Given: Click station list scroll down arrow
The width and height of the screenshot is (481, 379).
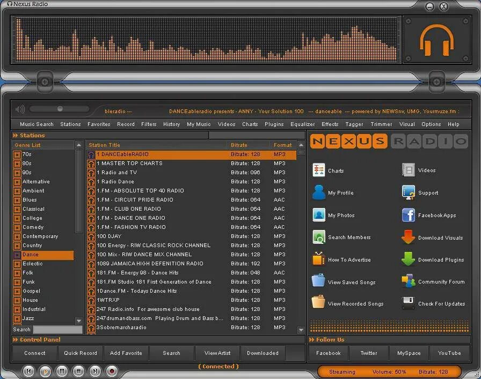Looking at the screenshot, I should click(x=301, y=330).
